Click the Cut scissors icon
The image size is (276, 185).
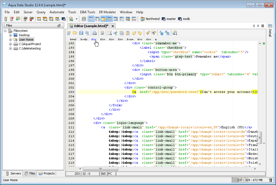pos(116,33)
